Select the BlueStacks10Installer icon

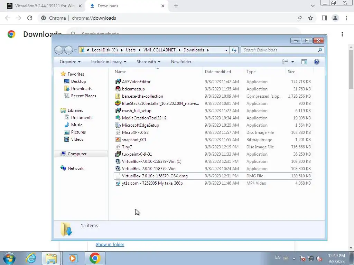point(118,104)
